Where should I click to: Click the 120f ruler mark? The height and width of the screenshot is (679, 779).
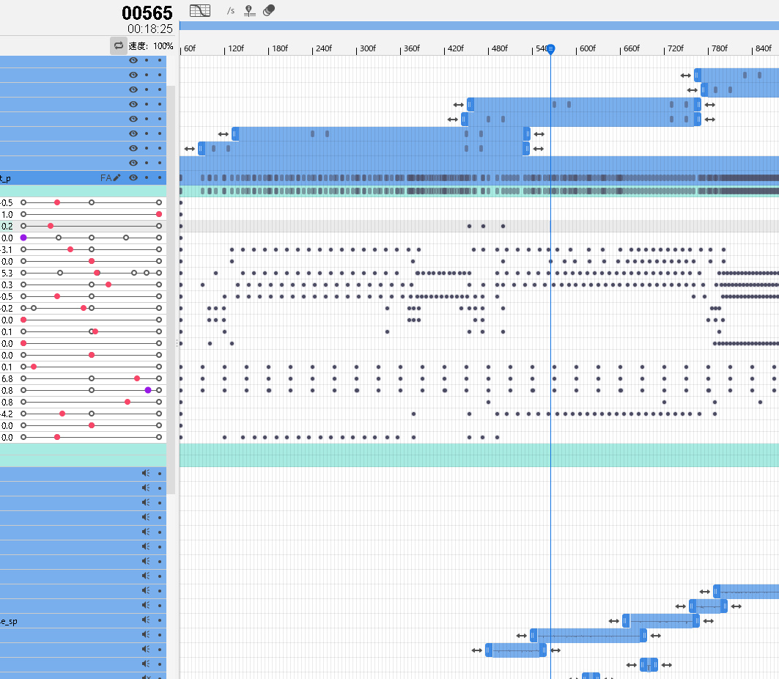pos(235,48)
